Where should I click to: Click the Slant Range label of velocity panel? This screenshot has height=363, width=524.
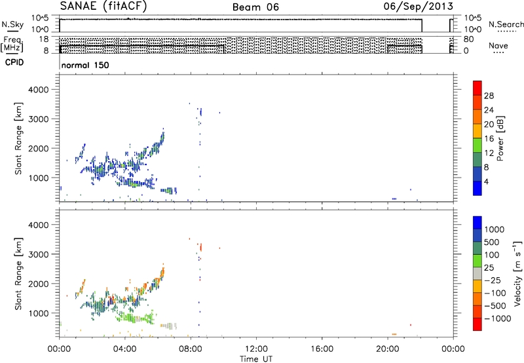click(18, 274)
